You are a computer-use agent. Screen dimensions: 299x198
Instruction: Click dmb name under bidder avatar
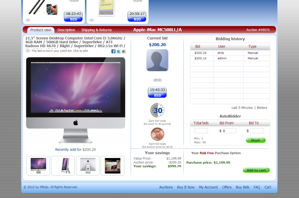pos(157,80)
